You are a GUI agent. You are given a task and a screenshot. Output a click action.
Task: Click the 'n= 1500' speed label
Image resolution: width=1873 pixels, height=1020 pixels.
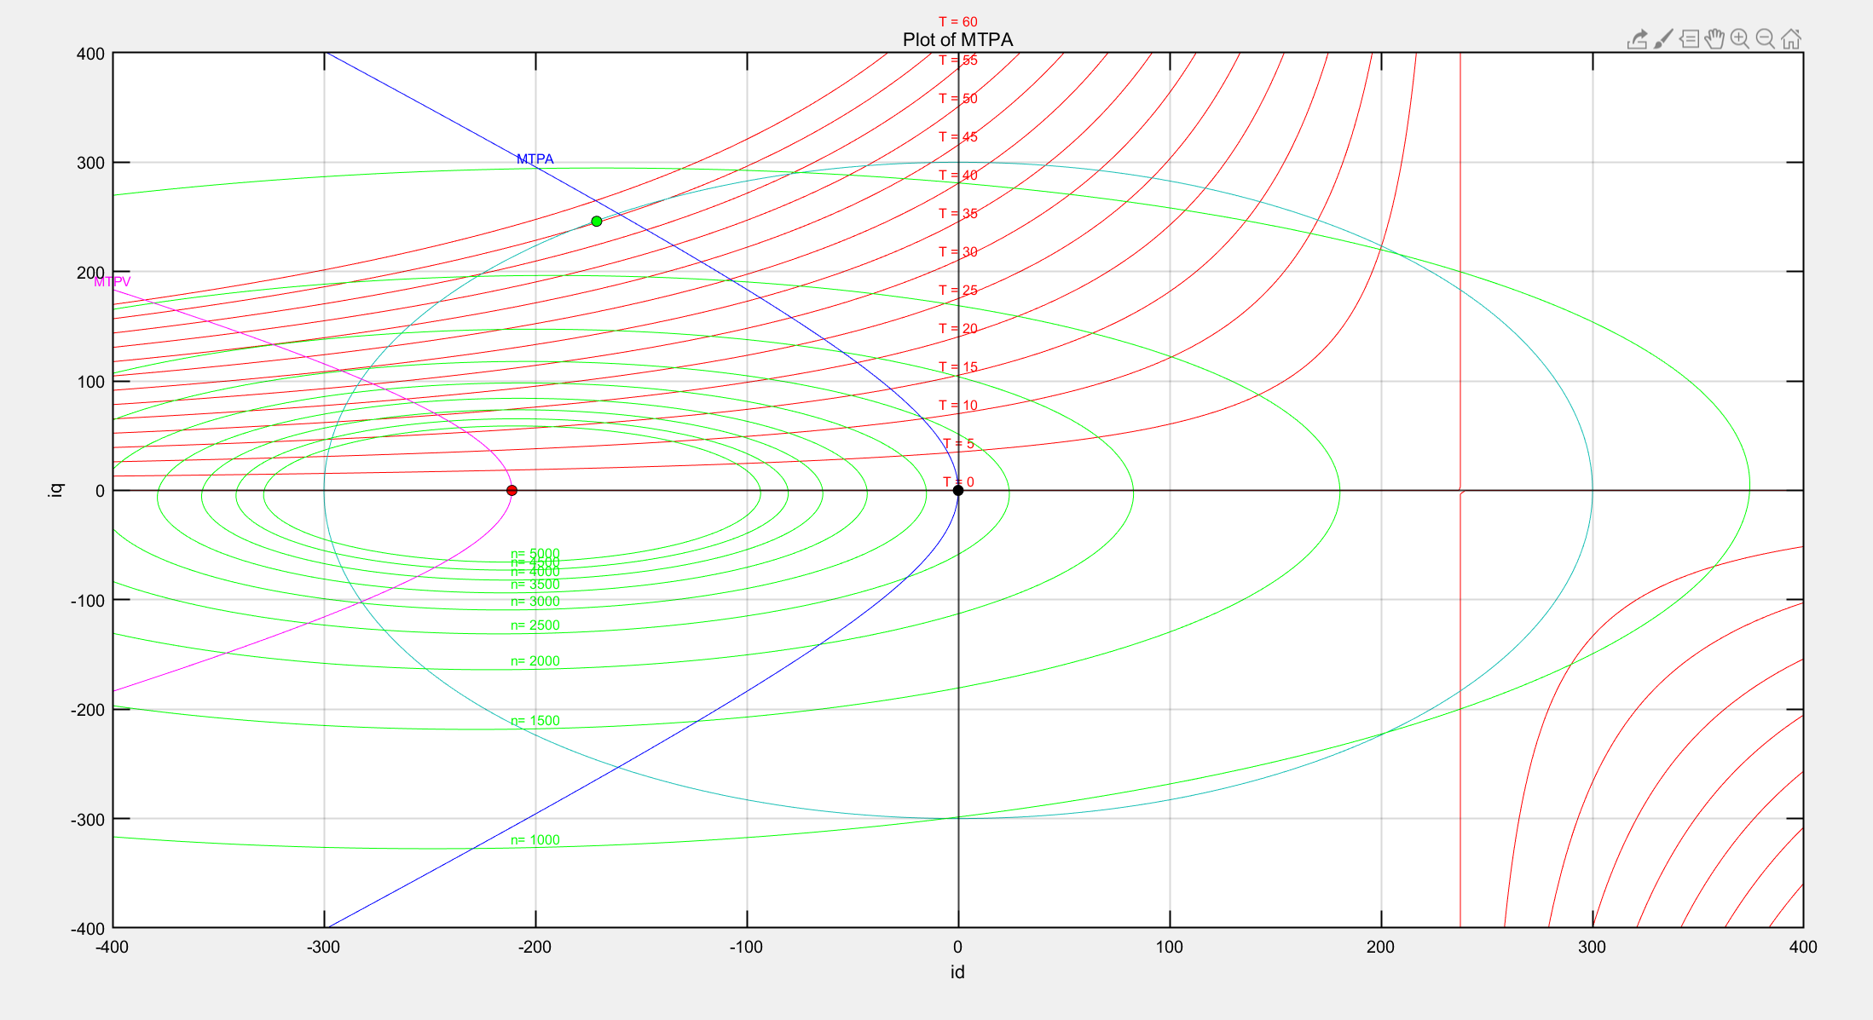coord(535,721)
